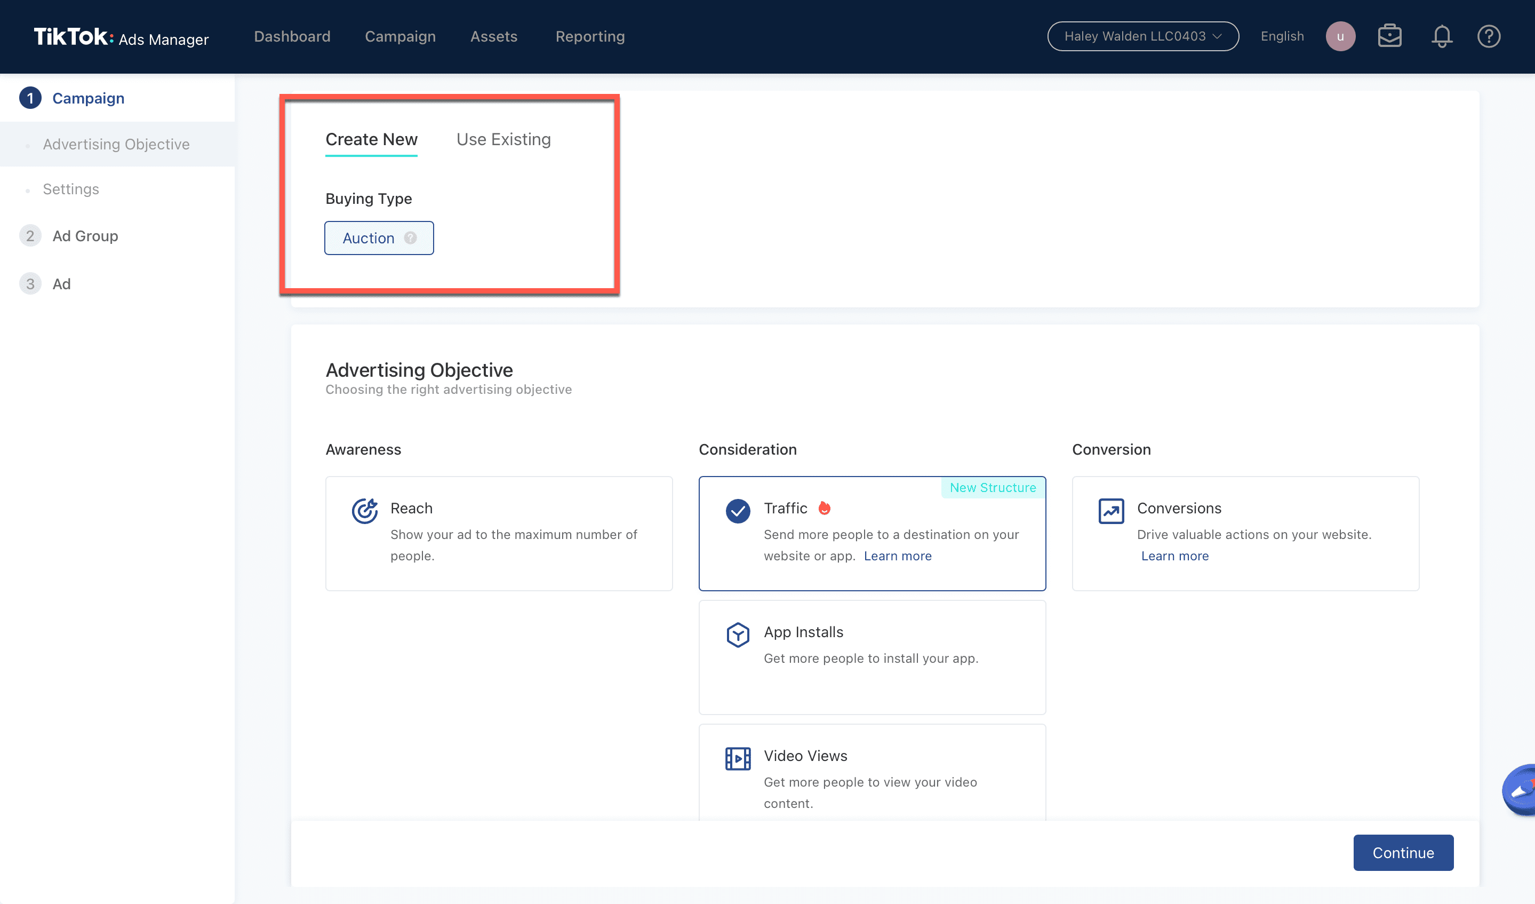Open the Reporting menu
Screen dimensions: 1535x904
coord(590,37)
